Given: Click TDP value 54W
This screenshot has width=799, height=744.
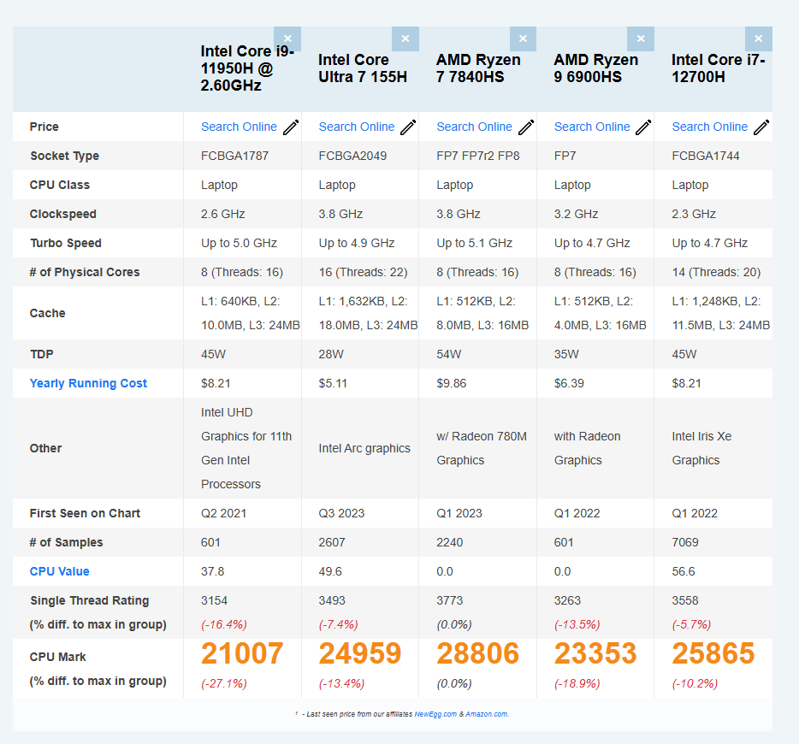Looking at the screenshot, I should (448, 354).
